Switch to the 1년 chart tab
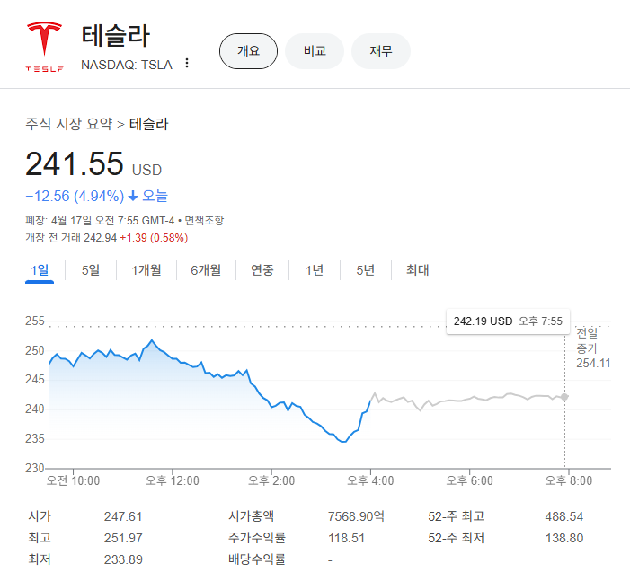630x581 pixels. 315,270
